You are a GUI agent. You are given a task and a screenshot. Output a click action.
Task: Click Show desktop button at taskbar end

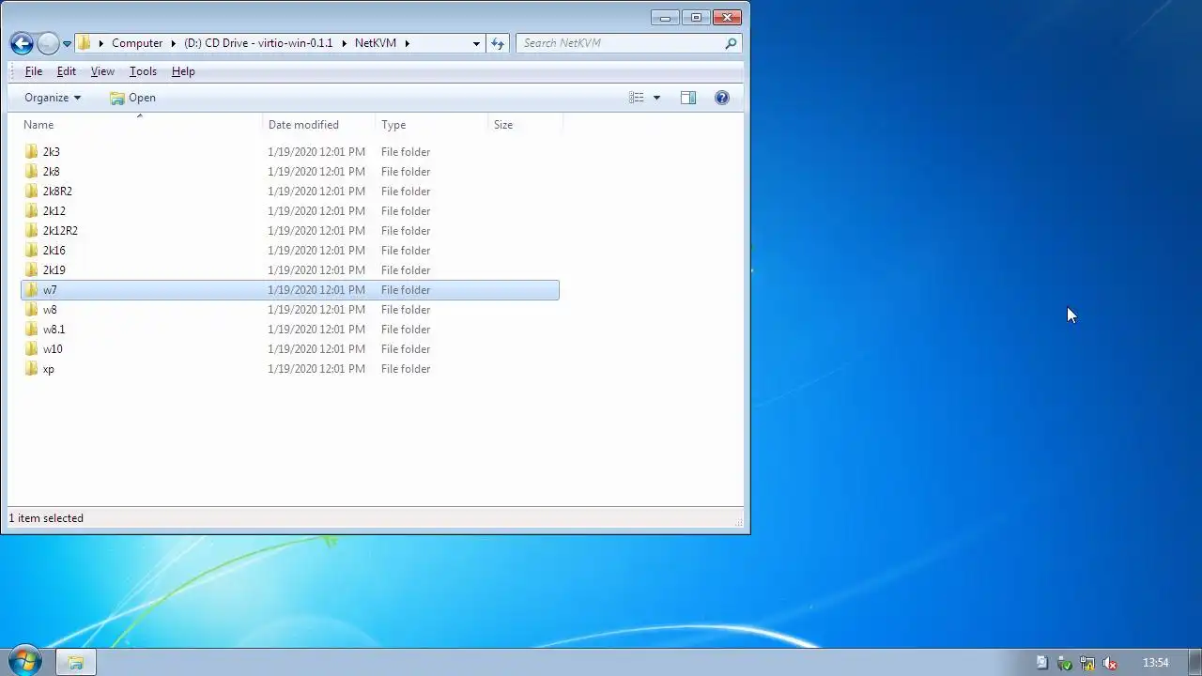click(x=1194, y=662)
